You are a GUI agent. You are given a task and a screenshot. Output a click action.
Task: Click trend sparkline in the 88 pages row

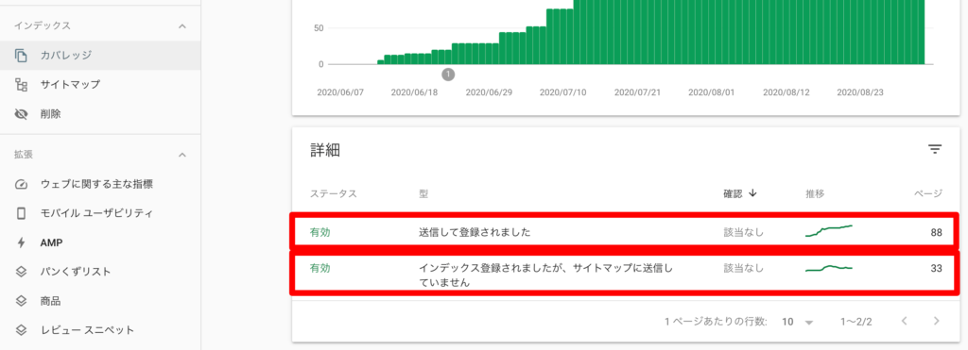click(x=829, y=231)
